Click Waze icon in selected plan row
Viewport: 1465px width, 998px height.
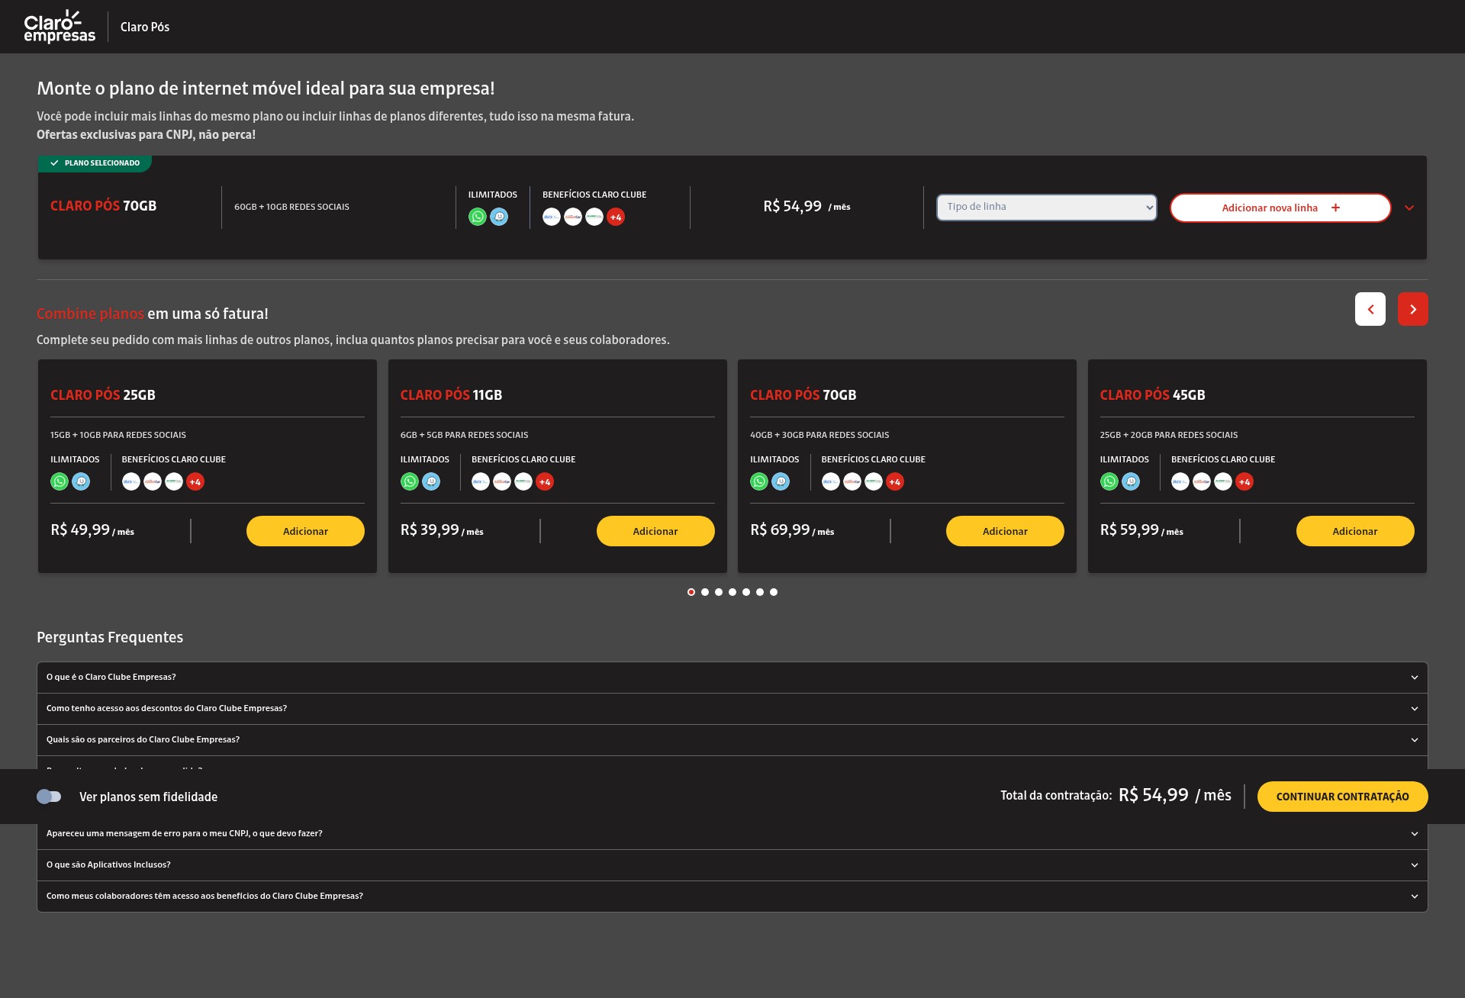tap(499, 217)
